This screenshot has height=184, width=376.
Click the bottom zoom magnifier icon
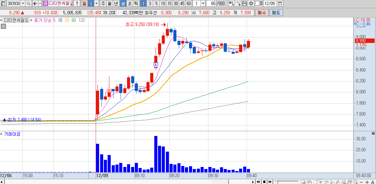(x=355, y=182)
